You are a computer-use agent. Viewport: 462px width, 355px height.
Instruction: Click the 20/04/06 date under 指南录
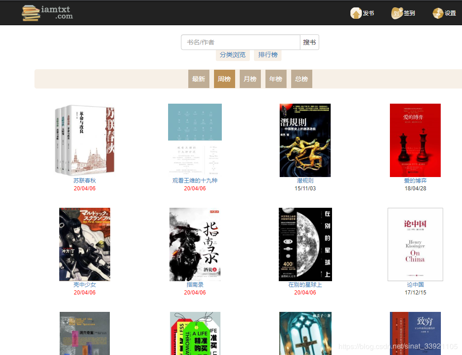195,293
